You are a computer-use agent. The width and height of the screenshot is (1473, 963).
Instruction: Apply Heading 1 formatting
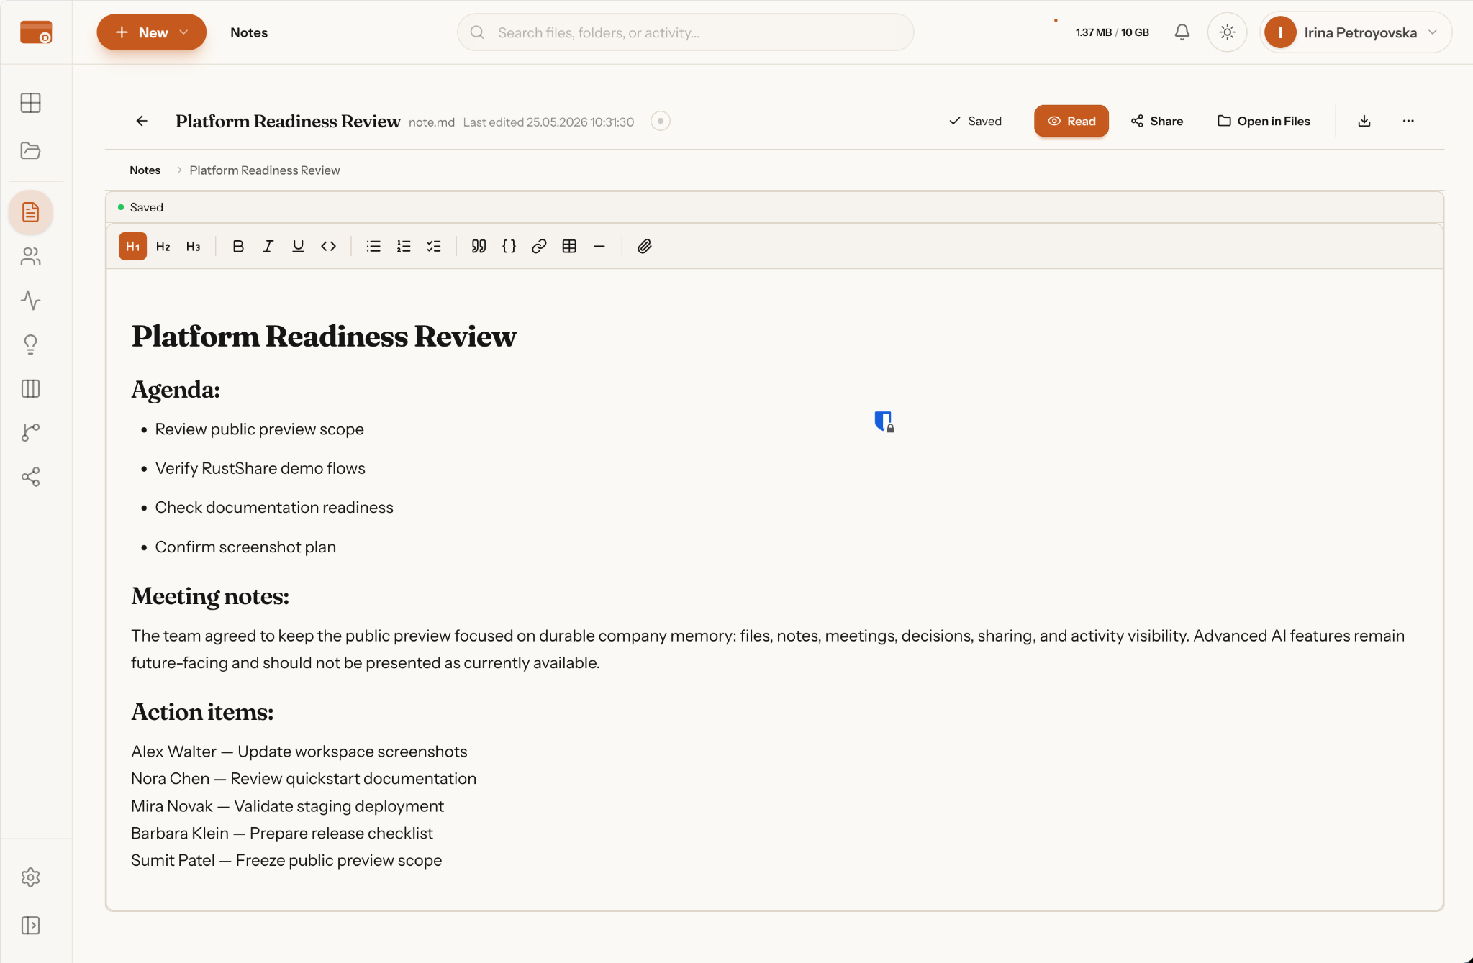(x=133, y=247)
